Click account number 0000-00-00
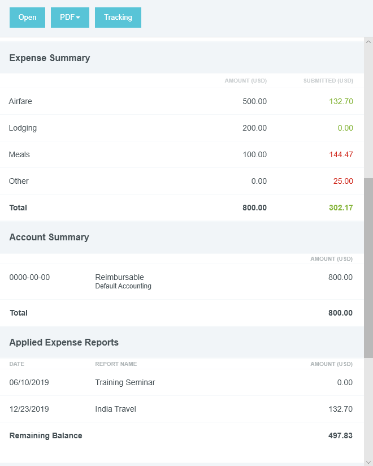Image resolution: width=373 pixels, height=466 pixels. 29,278
